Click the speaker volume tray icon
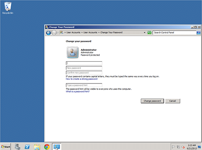 [183, 147]
